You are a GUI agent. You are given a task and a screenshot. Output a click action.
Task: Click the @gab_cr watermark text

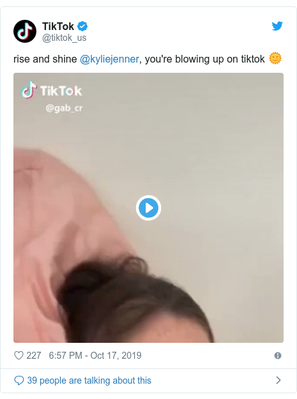pyautogui.click(x=64, y=108)
